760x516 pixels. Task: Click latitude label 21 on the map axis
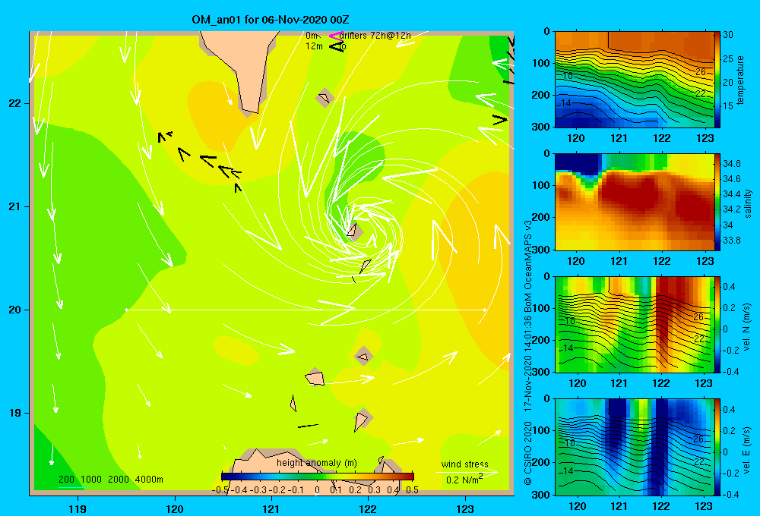click(14, 206)
